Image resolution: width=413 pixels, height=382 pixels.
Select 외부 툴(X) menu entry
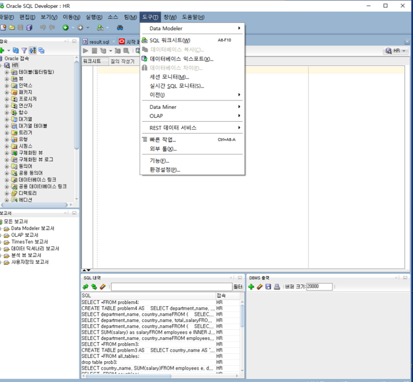[x=193, y=149]
